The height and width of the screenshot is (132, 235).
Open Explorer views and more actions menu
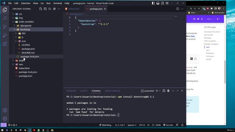pos(59,9)
